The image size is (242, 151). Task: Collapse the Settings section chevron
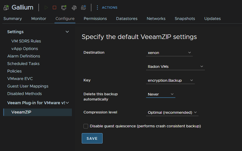point(67,32)
